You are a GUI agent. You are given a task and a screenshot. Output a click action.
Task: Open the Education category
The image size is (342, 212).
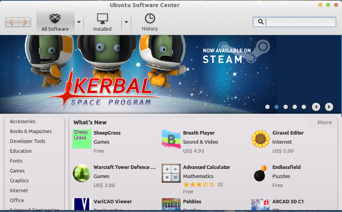(21, 151)
